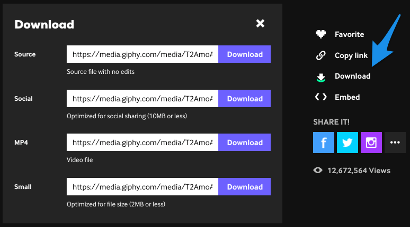This screenshot has width=410, height=227.
Task: Download the MP4 video file
Action: tap(245, 143)
